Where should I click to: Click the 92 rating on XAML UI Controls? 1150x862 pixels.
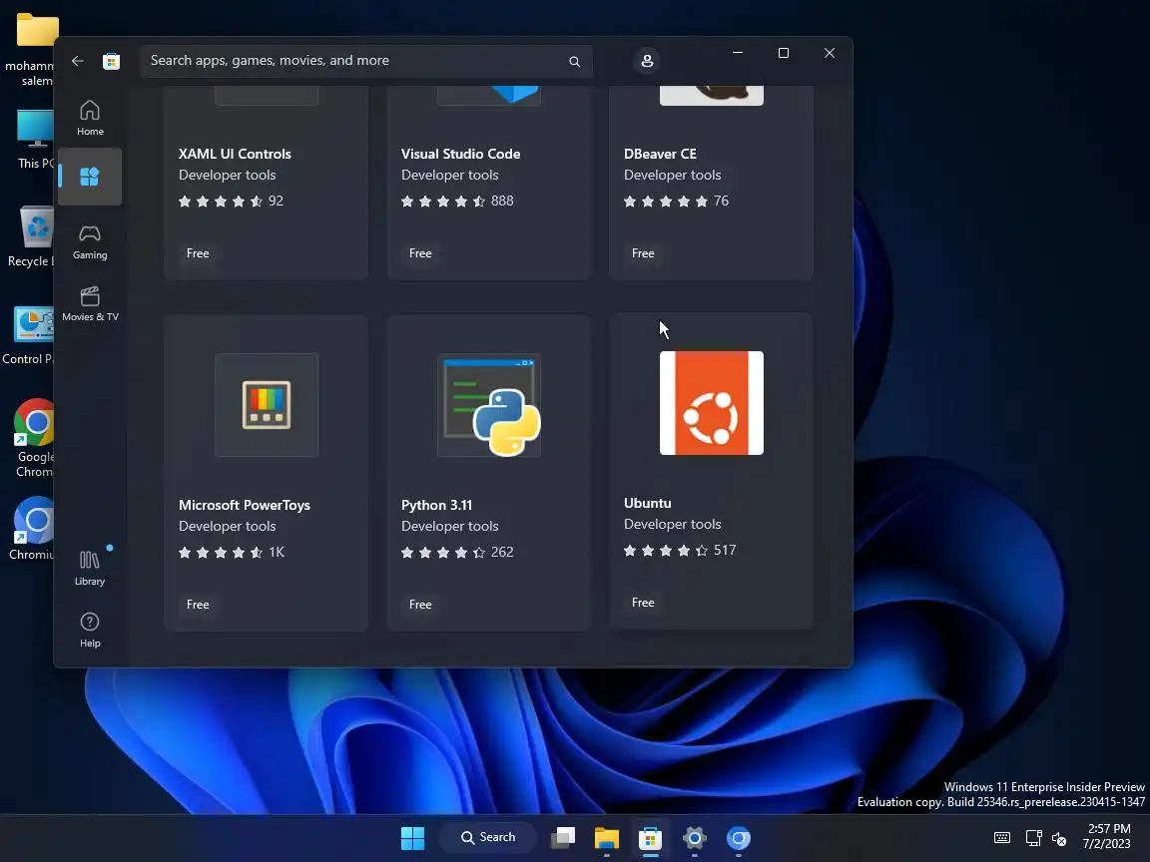tap(276, 201)
